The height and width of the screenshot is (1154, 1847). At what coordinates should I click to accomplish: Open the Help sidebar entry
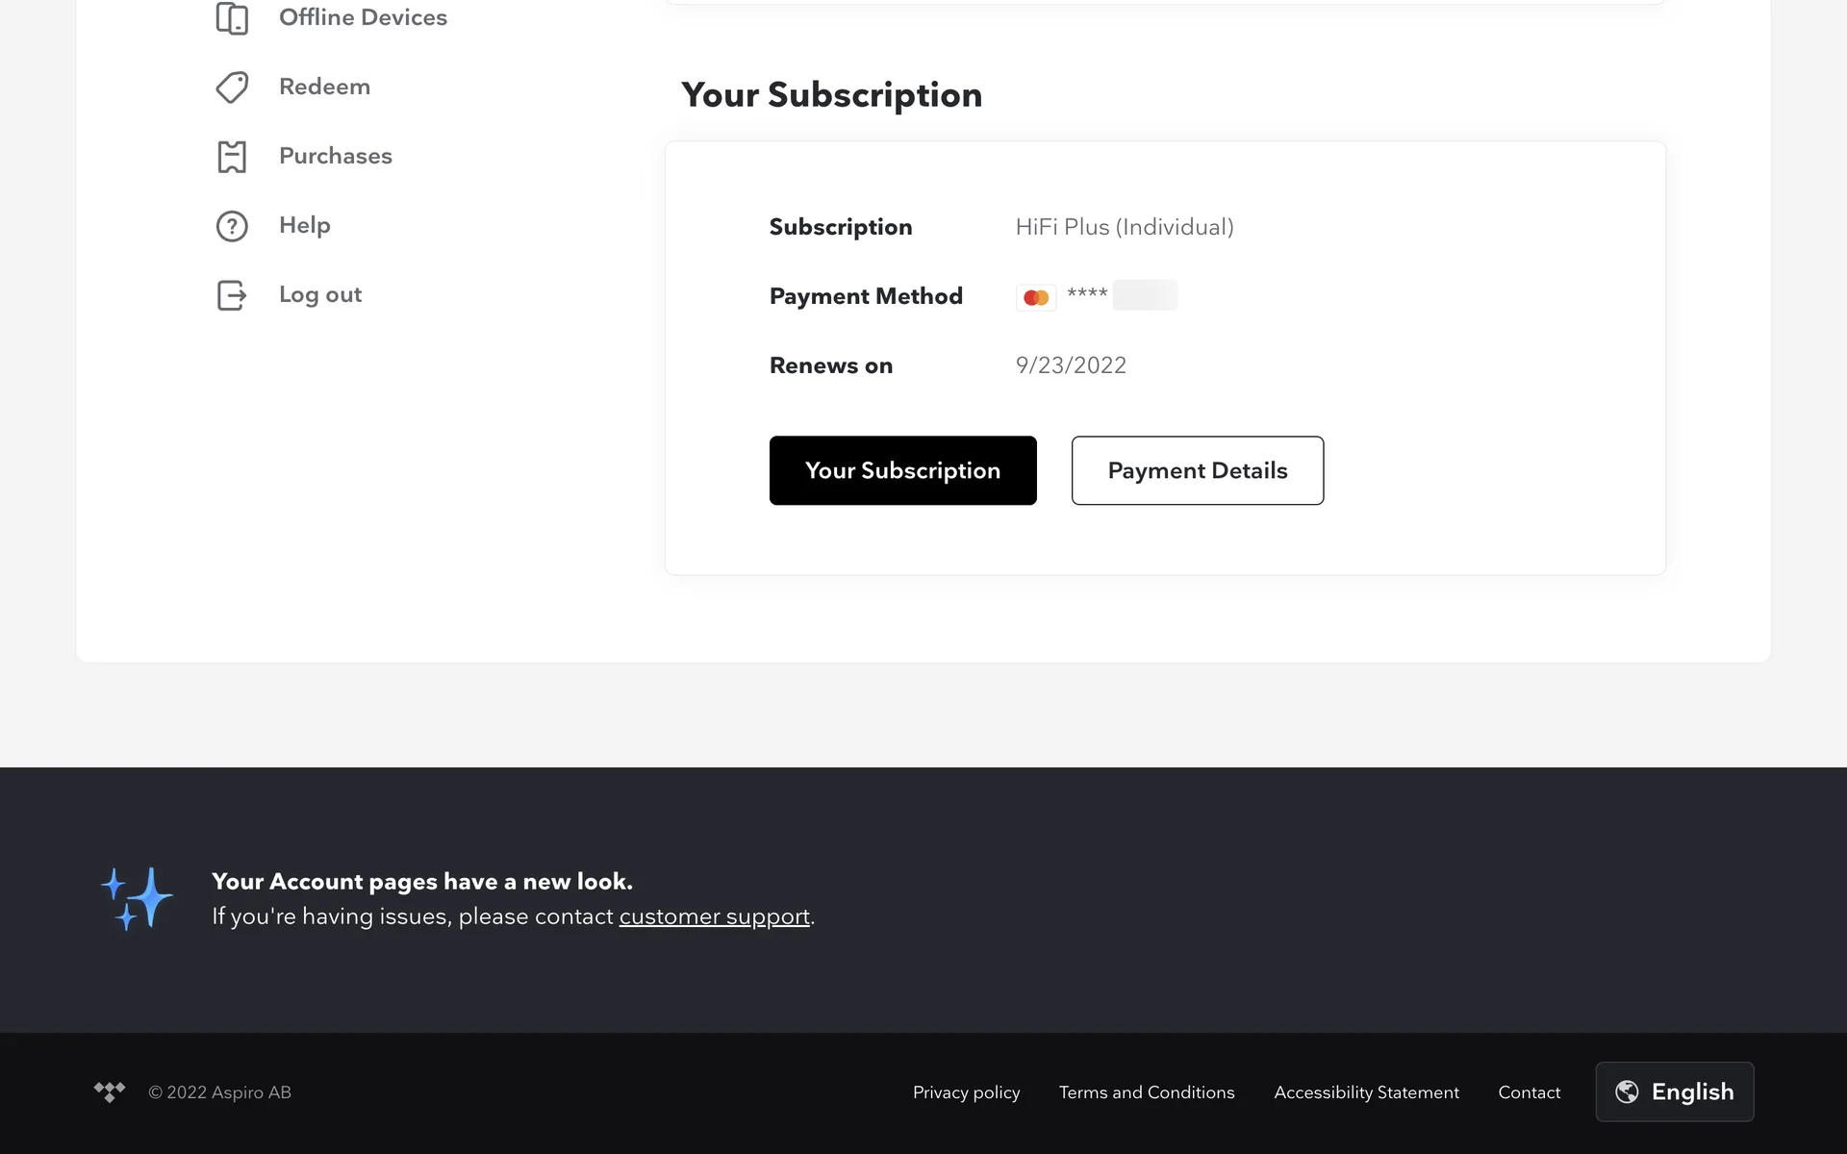pos(304,226)
